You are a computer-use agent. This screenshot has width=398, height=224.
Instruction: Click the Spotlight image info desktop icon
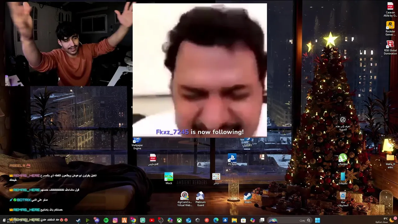pos(343,124)
